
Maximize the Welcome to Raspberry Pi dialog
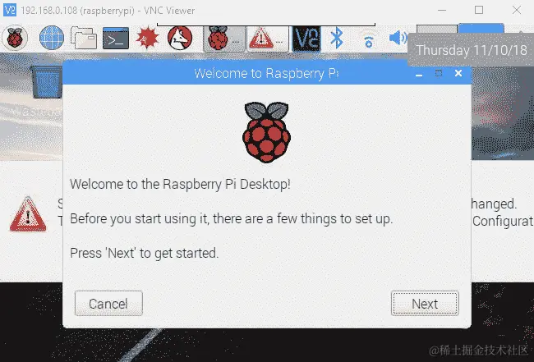pos(439,73)
